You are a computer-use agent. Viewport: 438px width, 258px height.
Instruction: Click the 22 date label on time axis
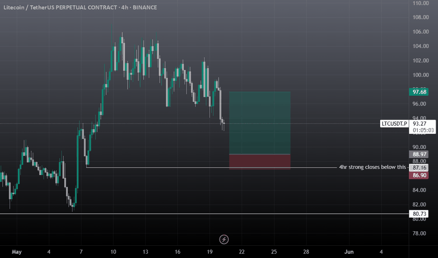pyautogui.click(x=242, y=252)
